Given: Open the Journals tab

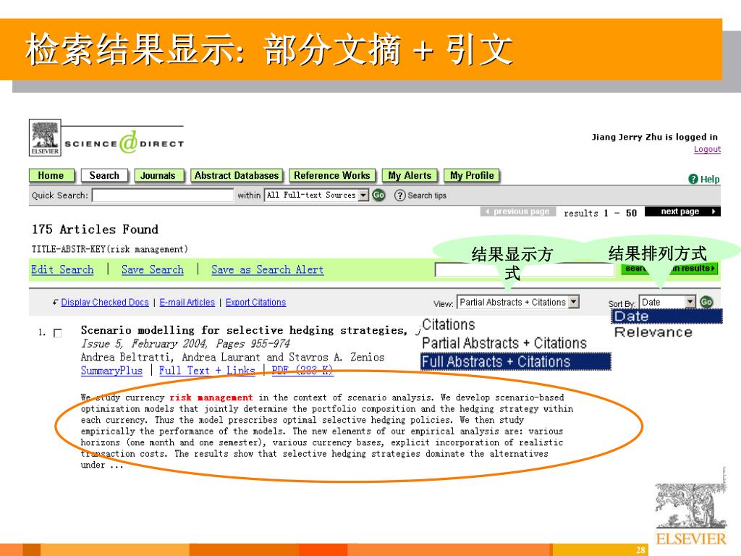Looking at the screenshot, I should click(158, 175).
